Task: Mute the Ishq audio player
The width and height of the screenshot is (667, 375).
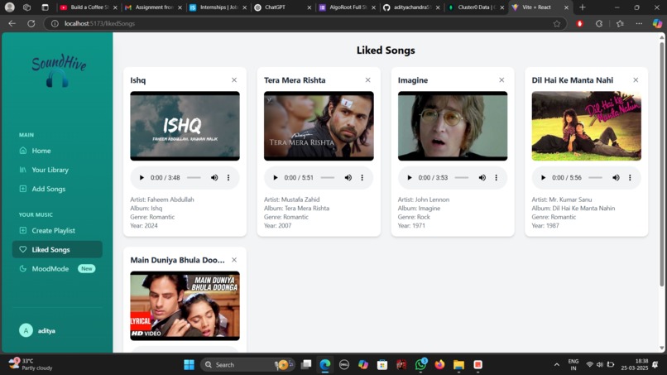Action: coord(214,177)
